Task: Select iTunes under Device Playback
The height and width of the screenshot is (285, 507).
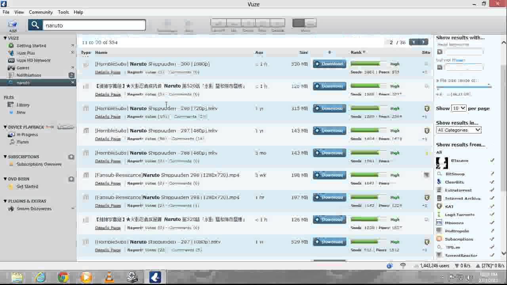Action: click(x=23, y=142)
